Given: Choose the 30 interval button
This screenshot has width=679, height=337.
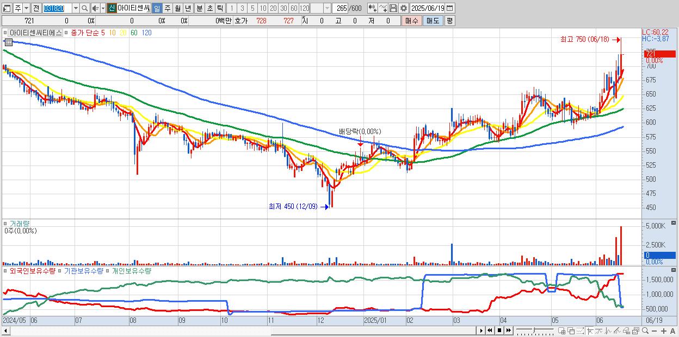Looking at the screenshot, I should click(x=283, y=8).
